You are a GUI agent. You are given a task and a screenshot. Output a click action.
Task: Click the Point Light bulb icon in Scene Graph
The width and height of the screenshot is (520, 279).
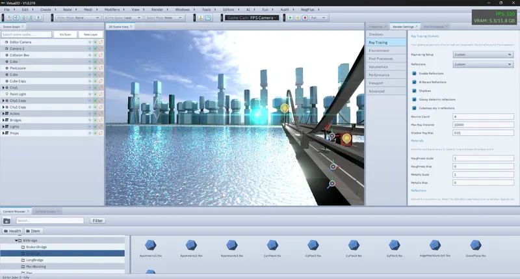coord(6,94)
